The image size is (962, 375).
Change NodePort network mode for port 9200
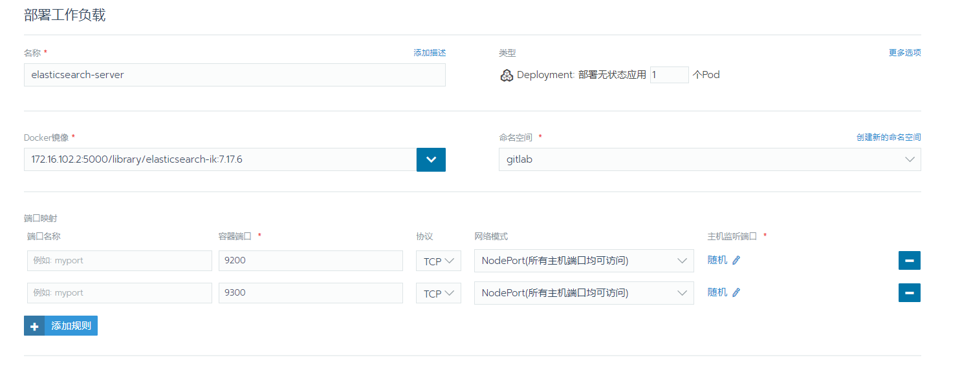[x=583, y=261]
